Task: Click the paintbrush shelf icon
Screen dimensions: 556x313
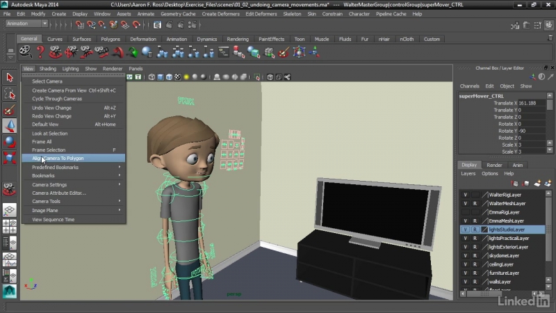Action: [284, 52]
